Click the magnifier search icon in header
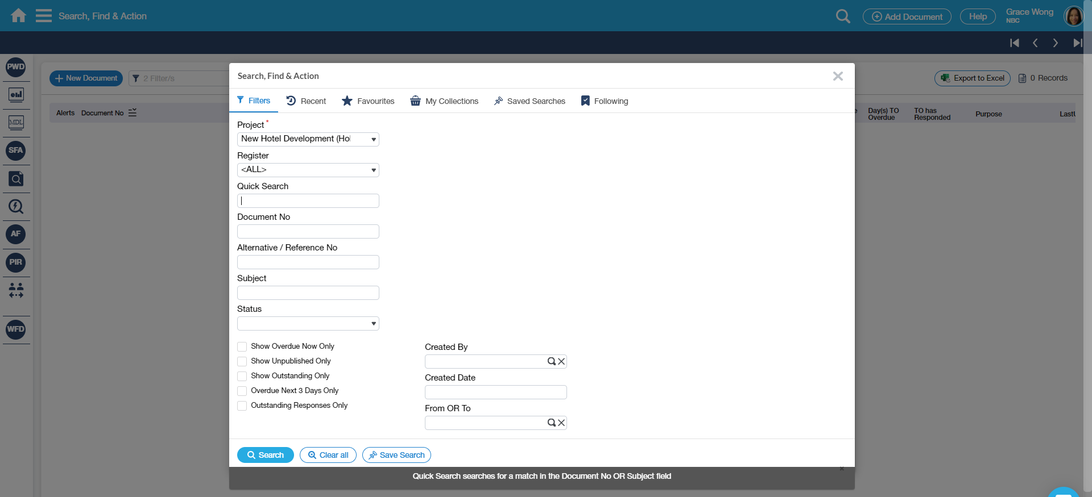The height and width of the screenshot is (497, 1092). point(843,16)
